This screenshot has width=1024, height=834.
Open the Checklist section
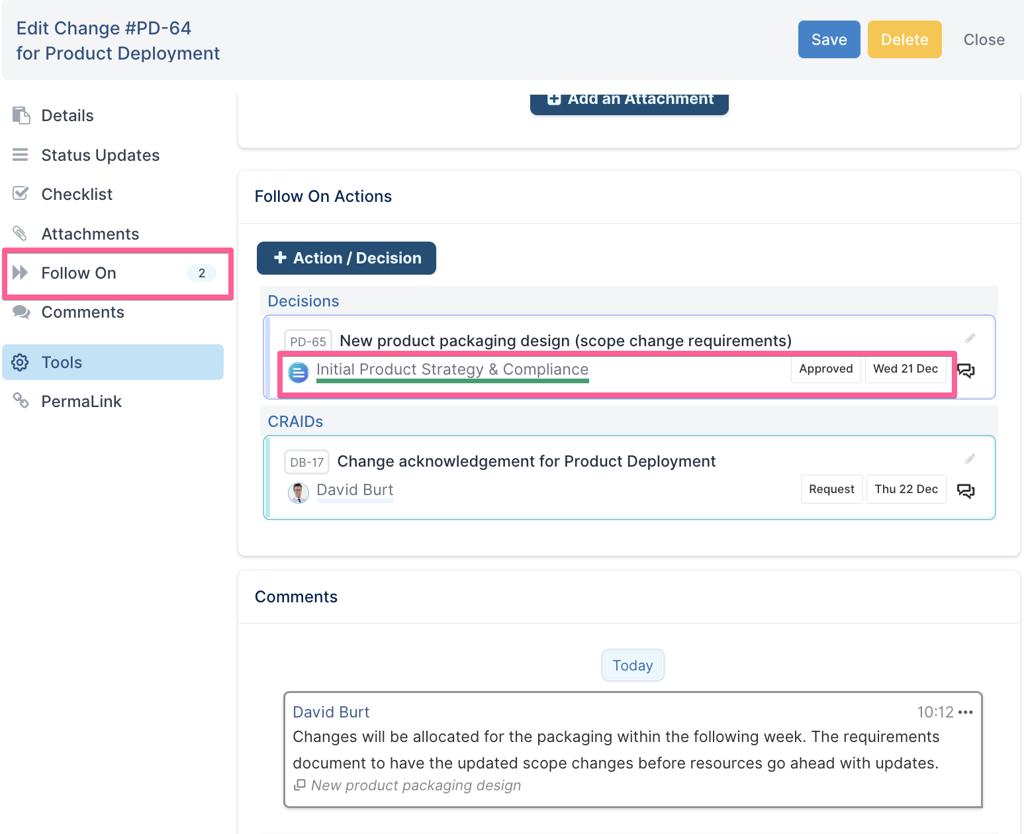coord(77,195)
